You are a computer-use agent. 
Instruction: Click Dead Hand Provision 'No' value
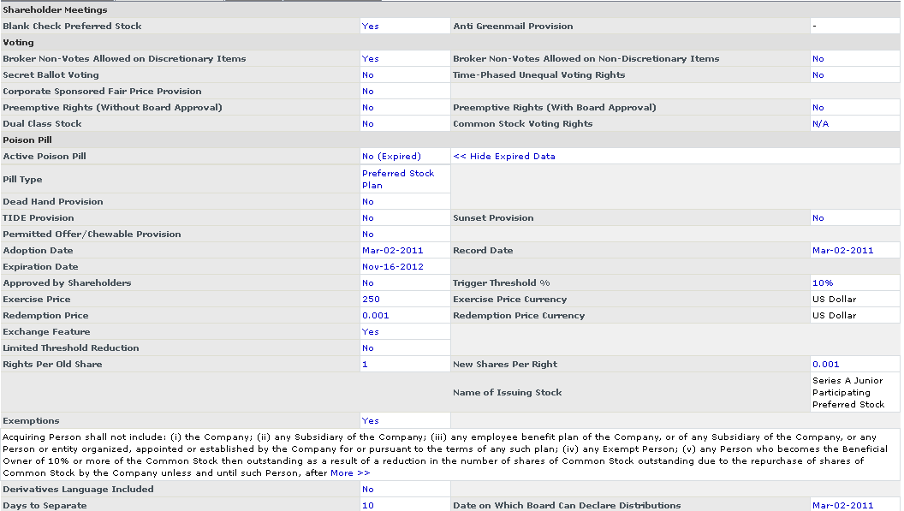pyautogui.click(x=368, y=202)
